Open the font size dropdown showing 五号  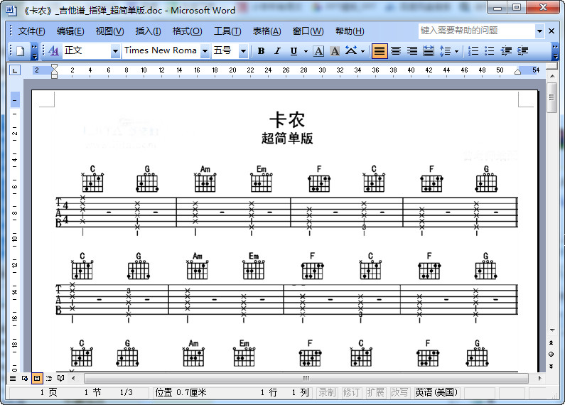point(243,51)
